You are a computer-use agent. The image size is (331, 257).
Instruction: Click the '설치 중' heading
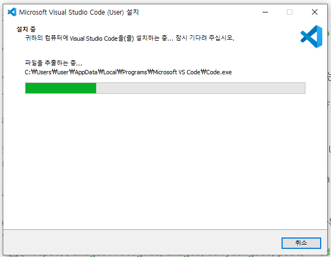pos(26,29)
